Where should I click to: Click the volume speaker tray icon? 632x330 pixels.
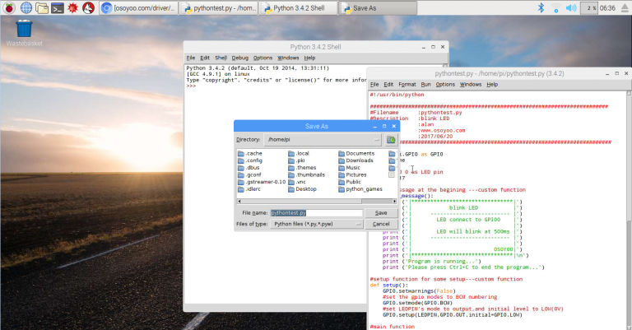pyautogui.click(x=572, y=7)
